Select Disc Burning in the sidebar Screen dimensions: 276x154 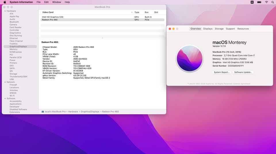16,36
